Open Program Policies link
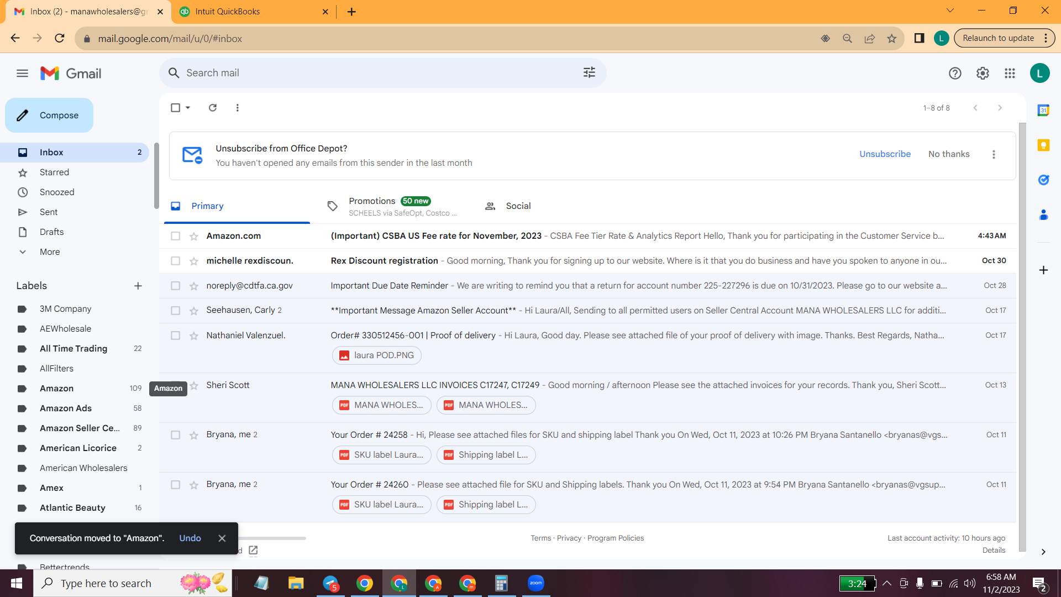1061x597 pixels. tap(616, 538)
